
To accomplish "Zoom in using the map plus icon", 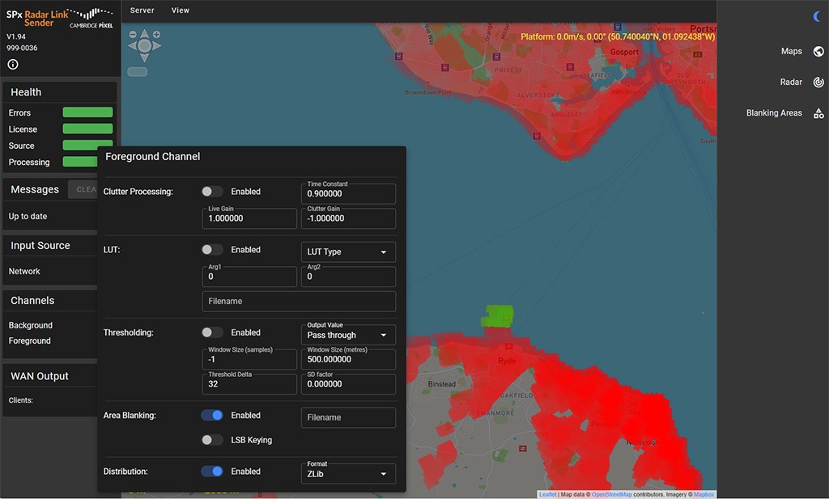I will coord(156,34).
